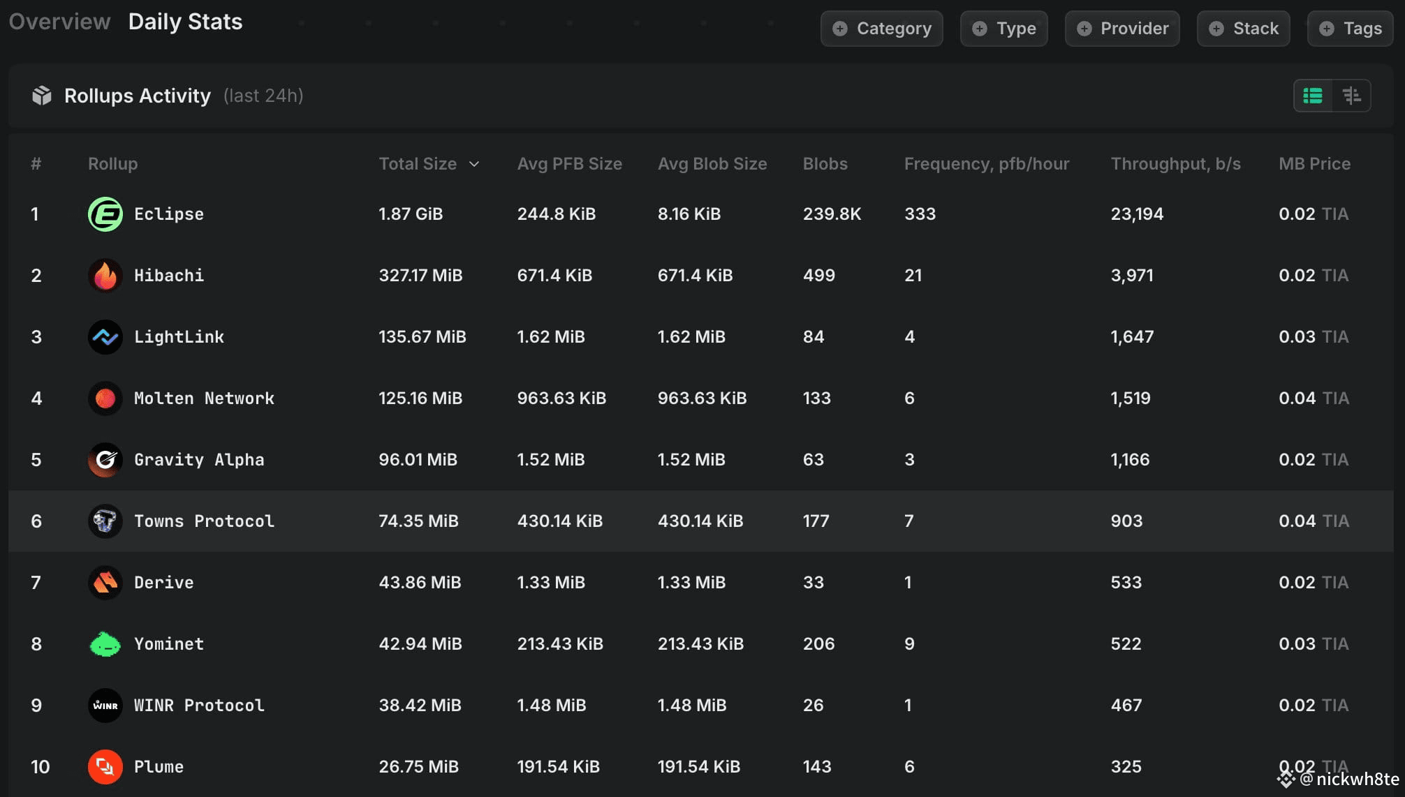Click the 327.17 MiB total size value
Screen dimensions: 1405x797
(x=420, y=276)
